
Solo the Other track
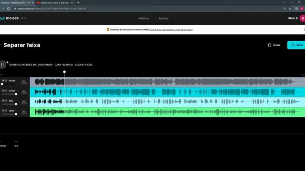coord(6,111)
